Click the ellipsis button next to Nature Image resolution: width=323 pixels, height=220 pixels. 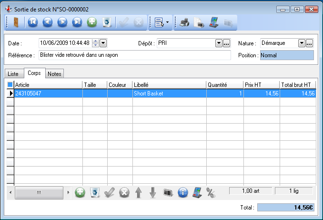[x=309, y=43]
